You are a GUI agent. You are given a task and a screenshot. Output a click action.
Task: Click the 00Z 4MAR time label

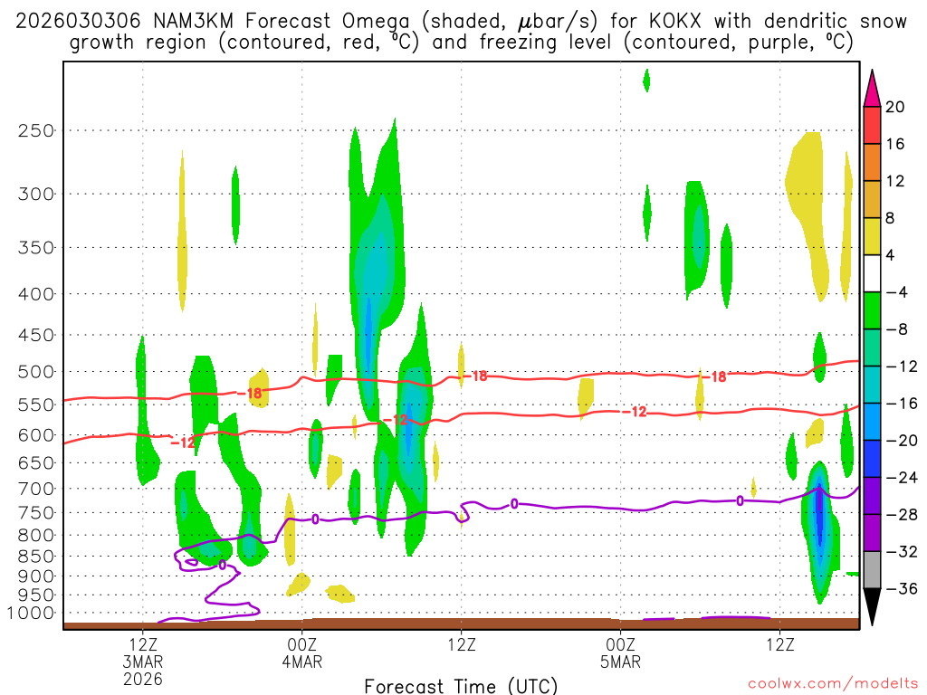(302, 652)
